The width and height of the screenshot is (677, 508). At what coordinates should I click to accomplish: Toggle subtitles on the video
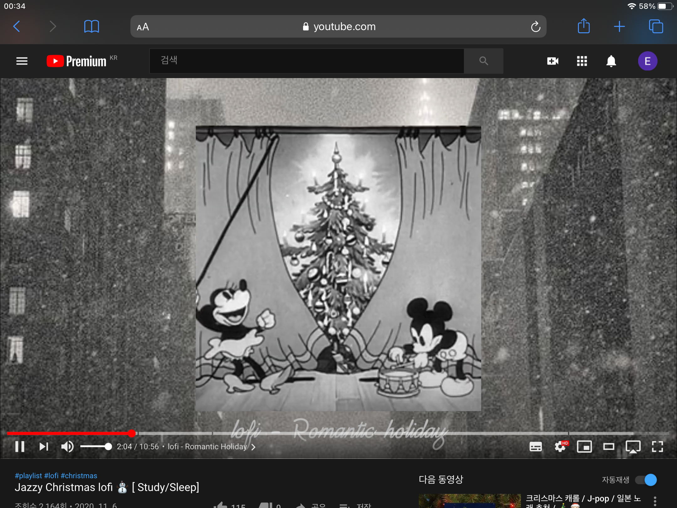coord(535,447)
